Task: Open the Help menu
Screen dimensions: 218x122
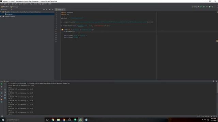Action: (50, 4)
